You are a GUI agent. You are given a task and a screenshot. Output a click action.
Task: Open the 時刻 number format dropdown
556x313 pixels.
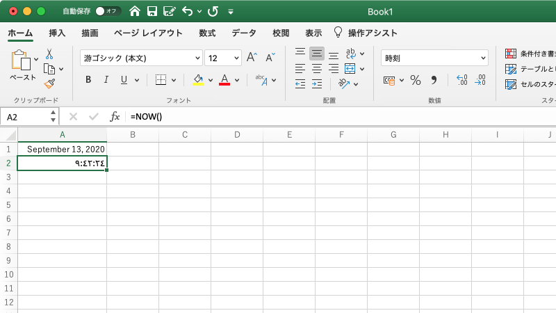(434, 58)
